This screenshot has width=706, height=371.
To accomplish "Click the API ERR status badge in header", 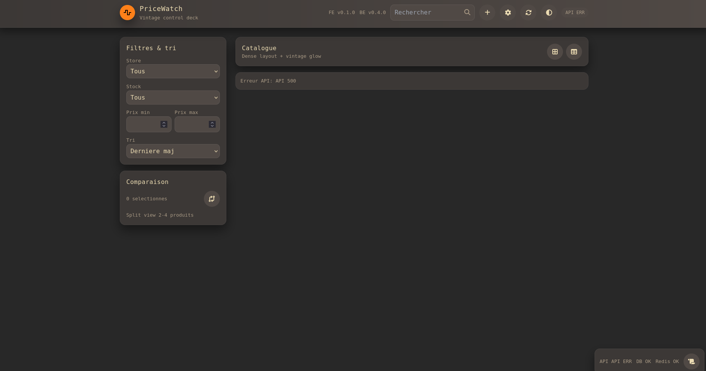I will point(575,13).
